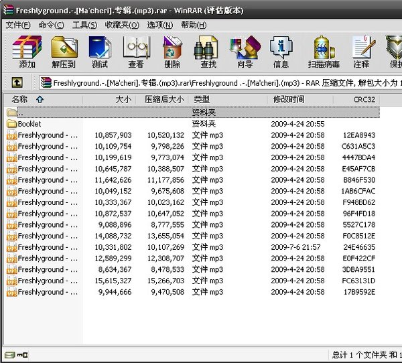The image size is (402, 363).
Task: Click the up-one-level arrow button
Action: (17, 82)
